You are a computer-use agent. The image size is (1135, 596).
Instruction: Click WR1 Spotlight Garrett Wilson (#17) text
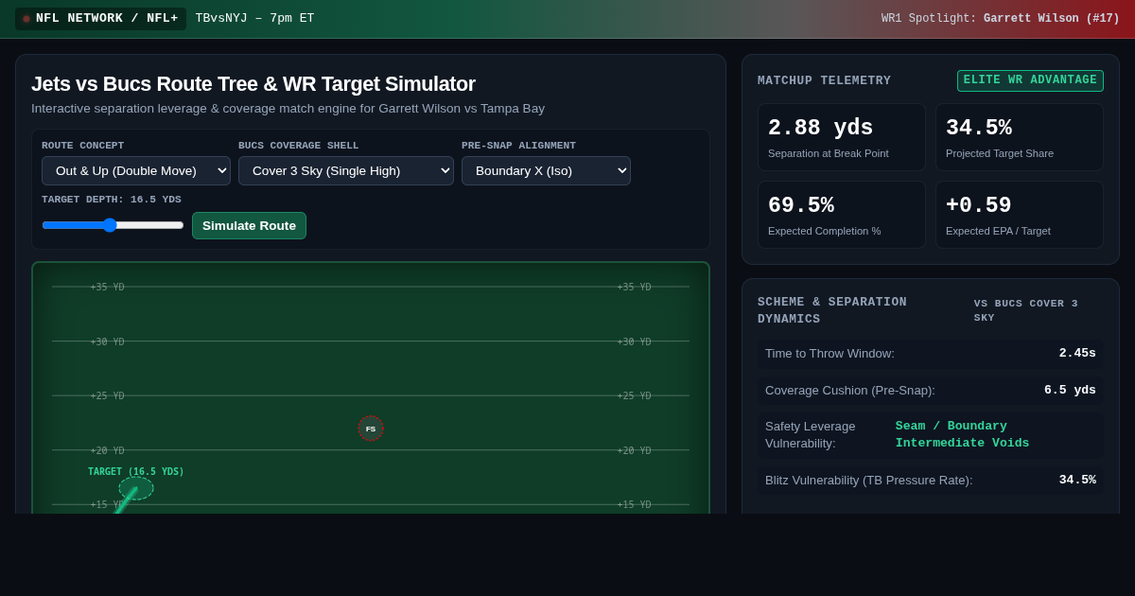tap(1001, 19)
